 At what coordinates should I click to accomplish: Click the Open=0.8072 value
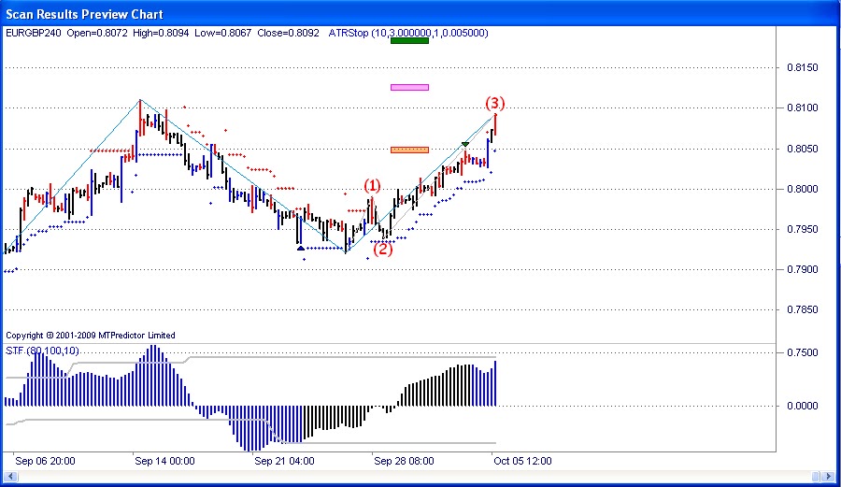97,34
